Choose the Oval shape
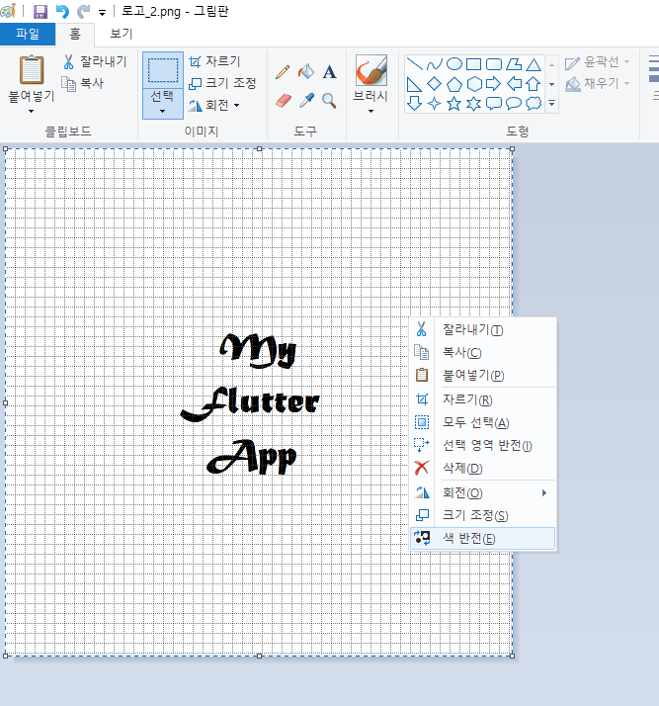This screenshot has height=706, width=659. coord(454,64)
